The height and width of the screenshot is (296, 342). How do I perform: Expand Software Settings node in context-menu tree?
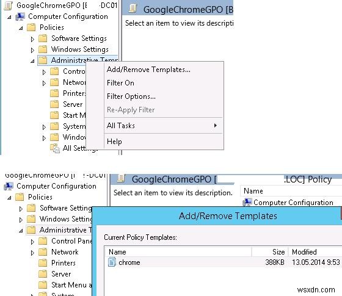(x=32, y=39)
